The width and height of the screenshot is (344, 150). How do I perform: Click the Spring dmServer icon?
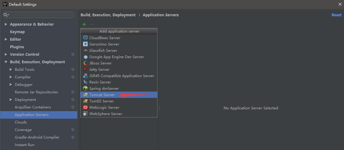pyautogui.click(x=85, y=89)
